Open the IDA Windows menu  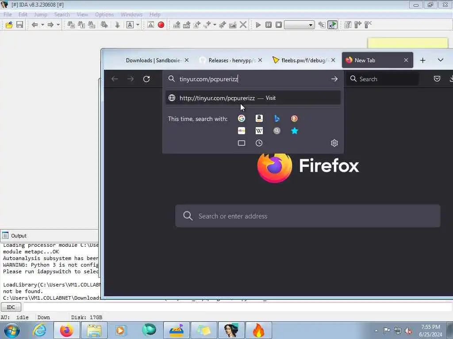point(131,15)
